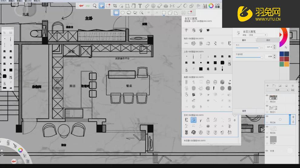The image size is (300, 168).
Task: Click add layer plus button
Action: [268, 86]
